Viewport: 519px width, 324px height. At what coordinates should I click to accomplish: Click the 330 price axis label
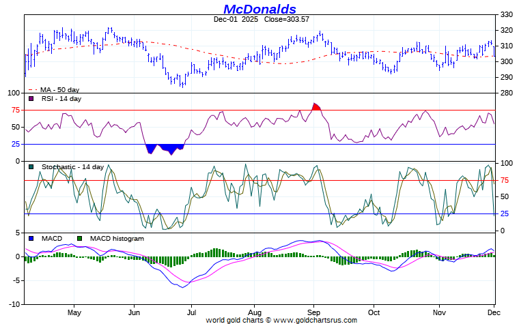pos(507,14)
